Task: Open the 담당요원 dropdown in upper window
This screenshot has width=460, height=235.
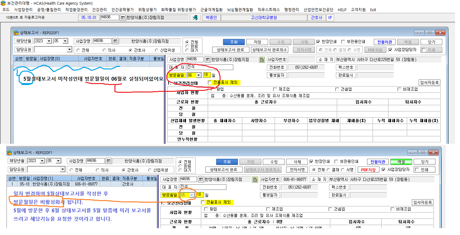Action: [x=69, y=50]
